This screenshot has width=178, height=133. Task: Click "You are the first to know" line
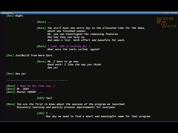point(71,104)
